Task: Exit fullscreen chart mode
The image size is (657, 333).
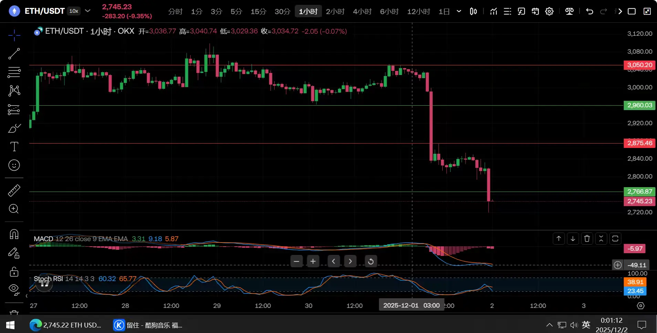Action: coord(647,11)
